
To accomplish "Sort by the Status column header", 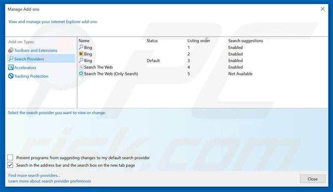I will [x=152, y=40].
